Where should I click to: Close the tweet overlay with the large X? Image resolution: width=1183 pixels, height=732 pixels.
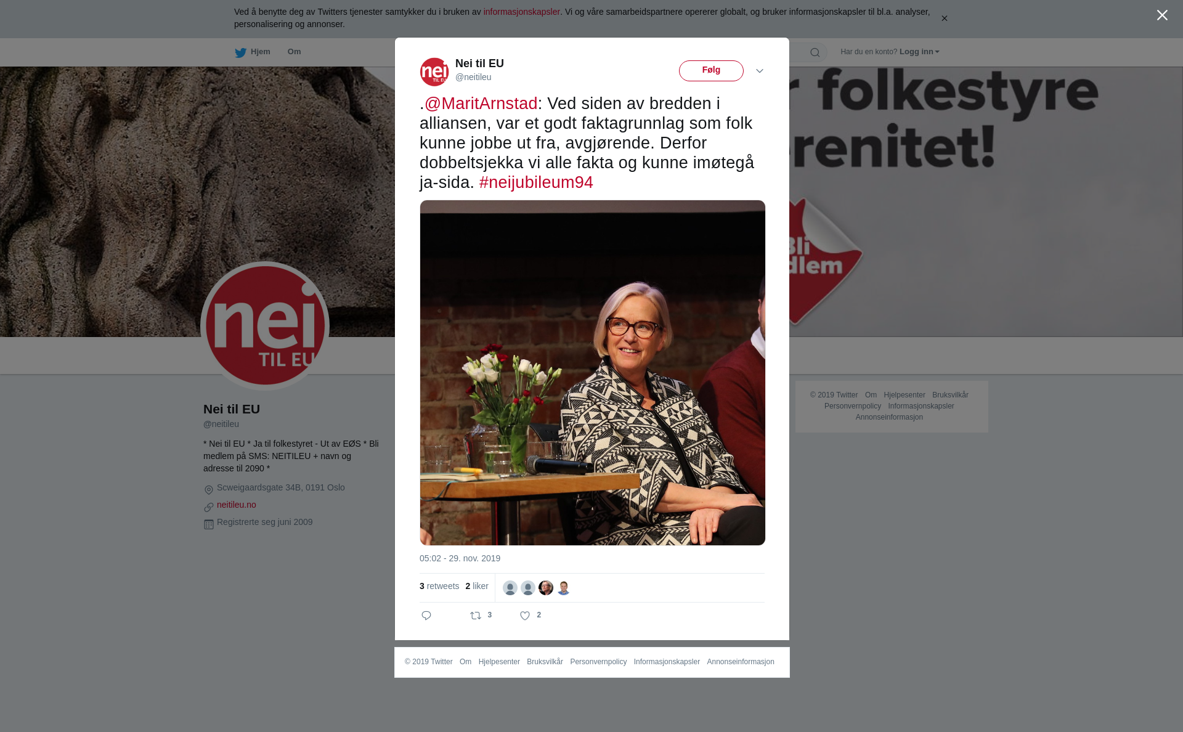[1162, 15]
